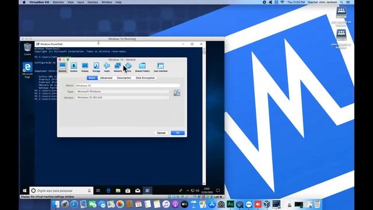Viewport: 373px width, 210px height.
Task: Open the Machine menu
Action: point(58,2)
